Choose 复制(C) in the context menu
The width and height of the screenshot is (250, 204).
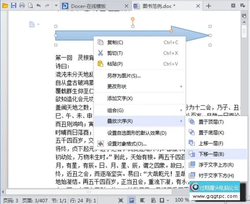tap(140, 42)
